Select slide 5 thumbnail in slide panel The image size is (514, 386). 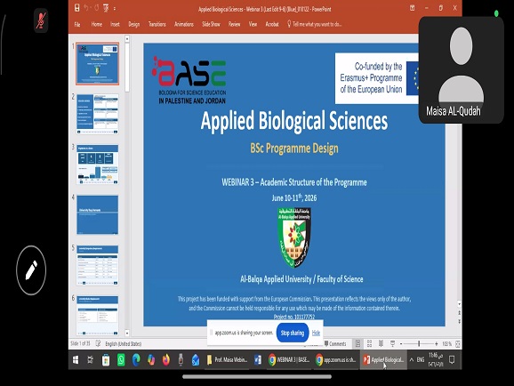pyautogui.click(x=97, y=265)
